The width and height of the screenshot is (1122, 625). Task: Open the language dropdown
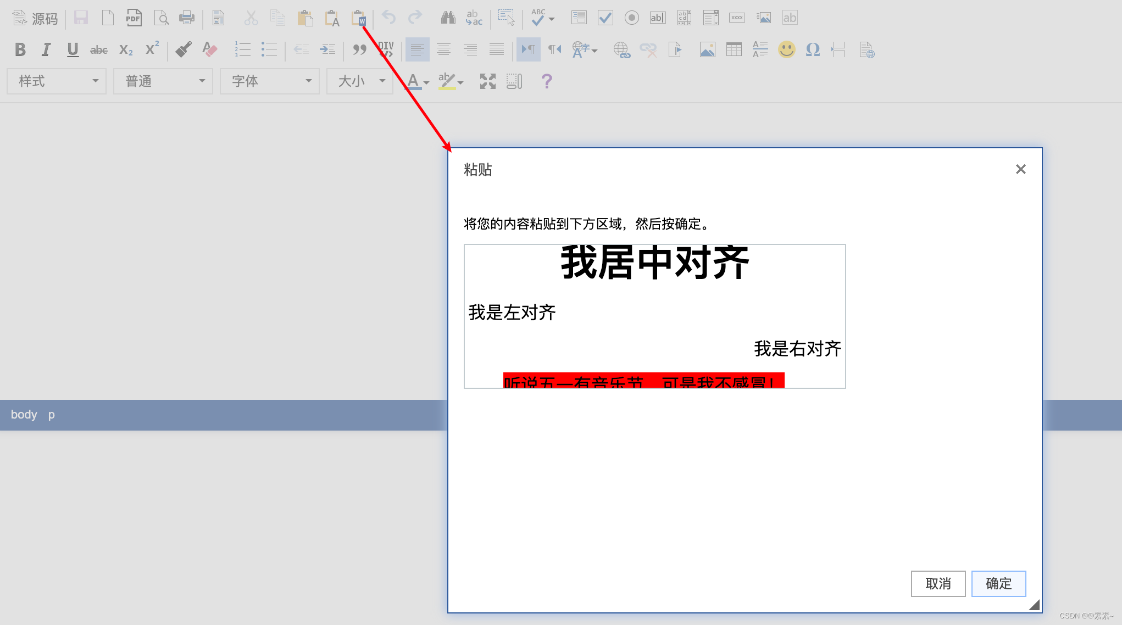(x=585, y=50)
